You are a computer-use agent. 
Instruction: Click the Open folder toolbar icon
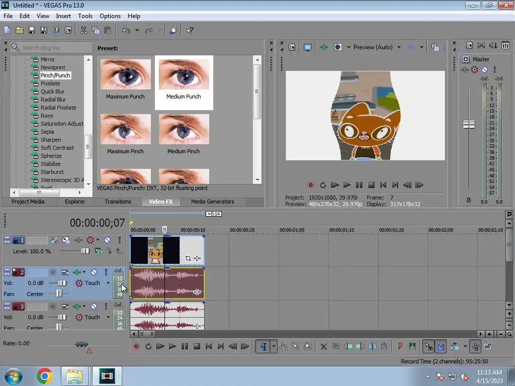pos(20,31)
